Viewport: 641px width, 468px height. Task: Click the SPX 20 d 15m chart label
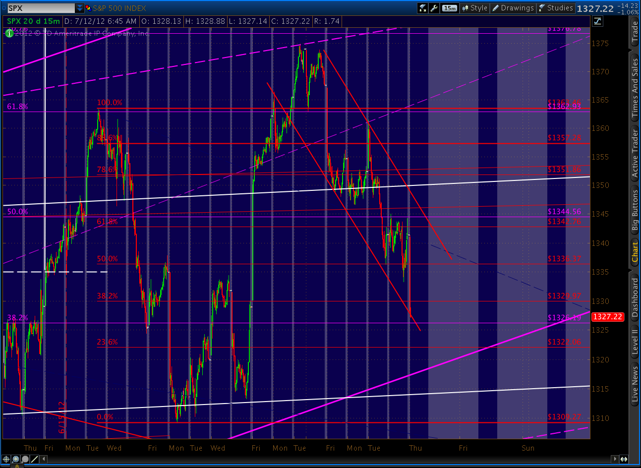coord(33,21)
